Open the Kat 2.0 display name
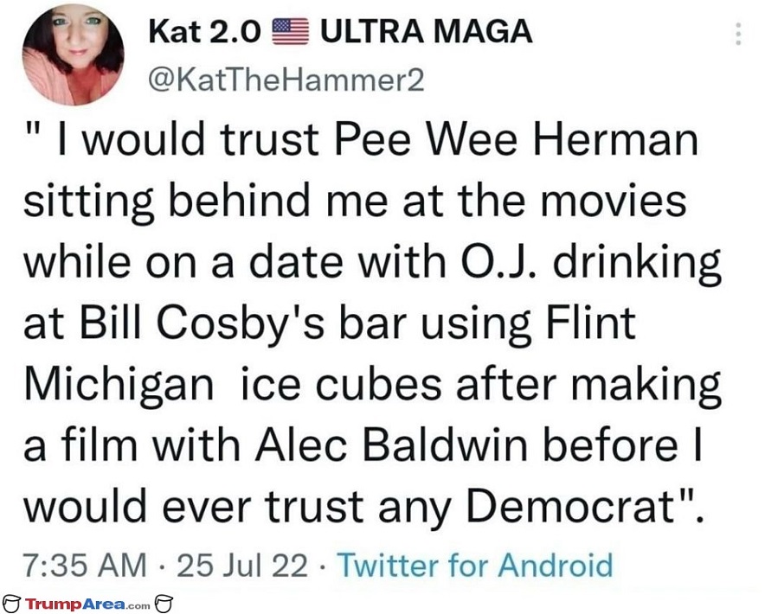Image resolution: width=765 pixels, height=614 pixels. tap(204, 32)
